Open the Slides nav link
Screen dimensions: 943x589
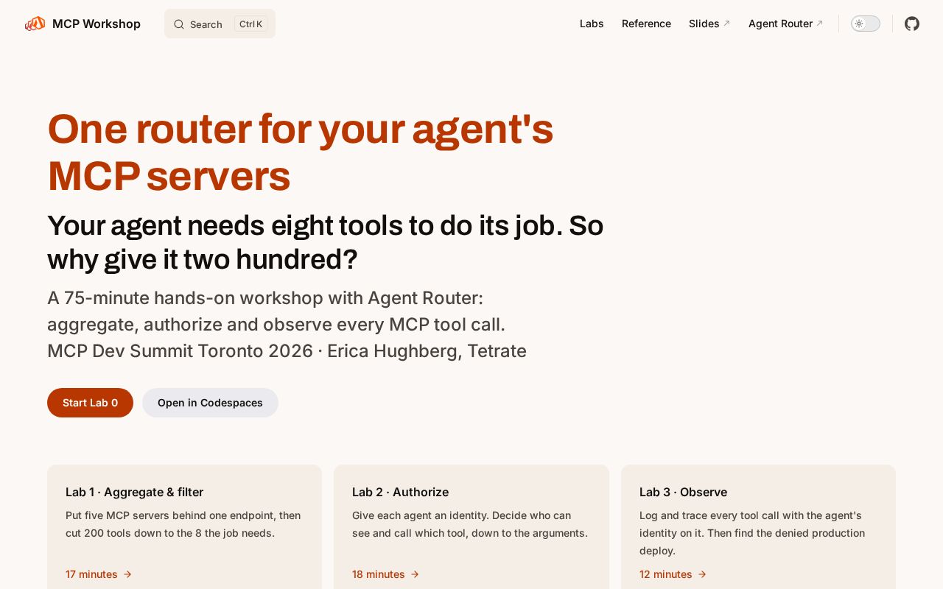point(709,24)
